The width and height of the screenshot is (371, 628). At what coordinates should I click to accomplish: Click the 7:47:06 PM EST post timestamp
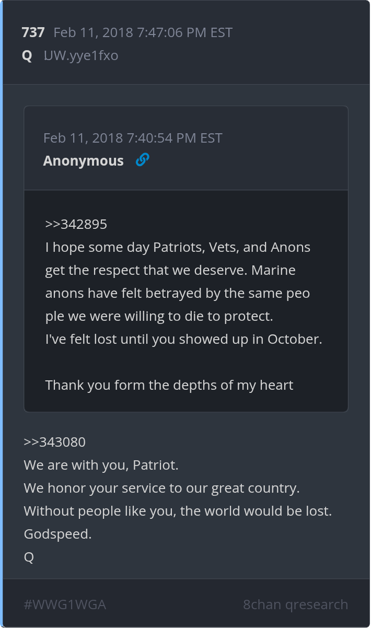point(143,32)
